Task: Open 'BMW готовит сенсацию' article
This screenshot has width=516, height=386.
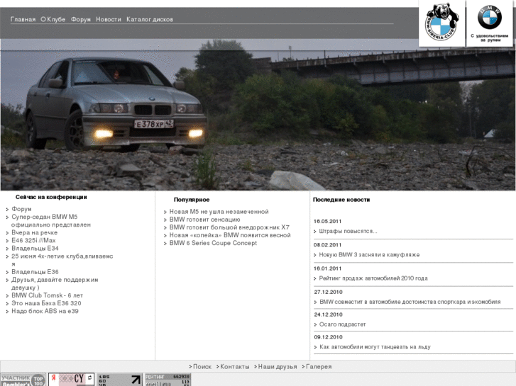Action: (204, 220)
